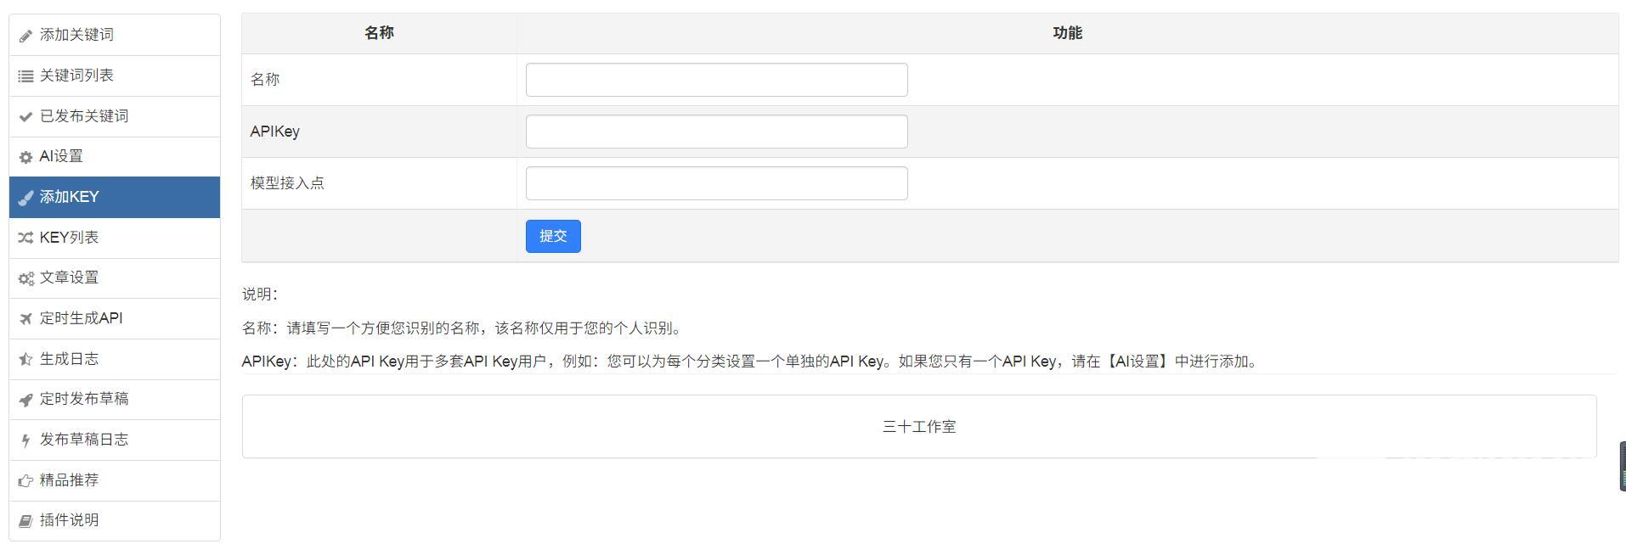1626x555 pixels.
Task: Open 插件说明 page
Action: click(115, 520)
